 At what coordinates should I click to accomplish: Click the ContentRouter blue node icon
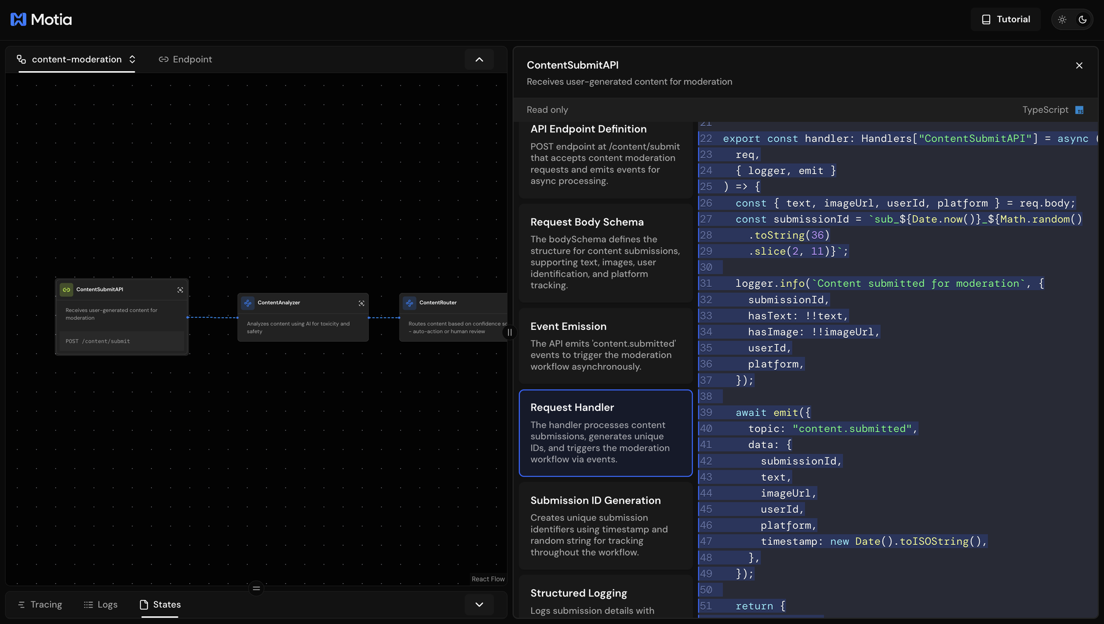[x=410, y=303]
